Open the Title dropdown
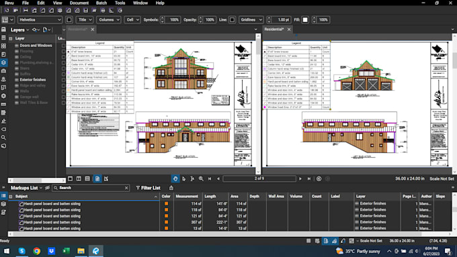The width and height of the screenshot is (457, 257). coord(85,19)
